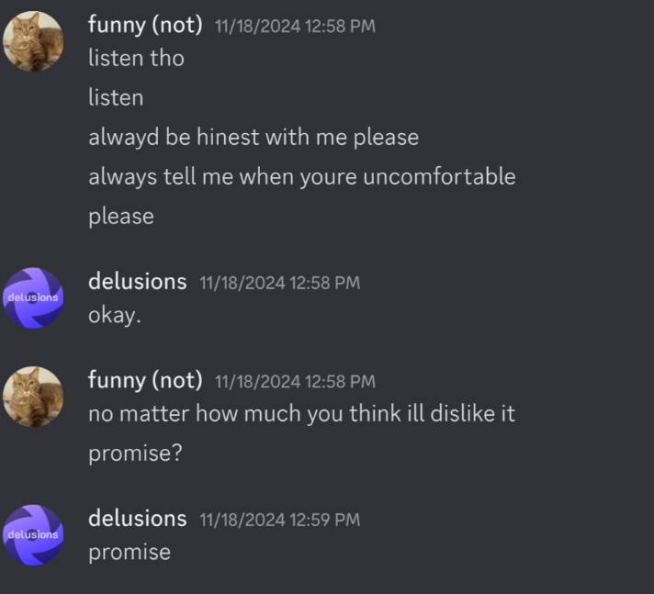This screenshot has height=594, width=654.
Task: Select the "listen tho" message
Action: point(136,58)
